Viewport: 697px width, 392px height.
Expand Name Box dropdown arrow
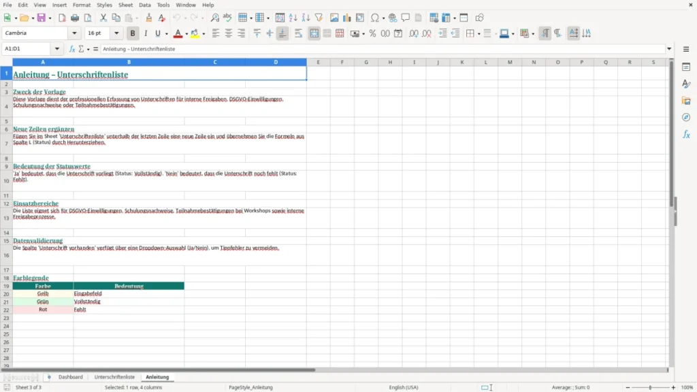(x=57, y=49)
